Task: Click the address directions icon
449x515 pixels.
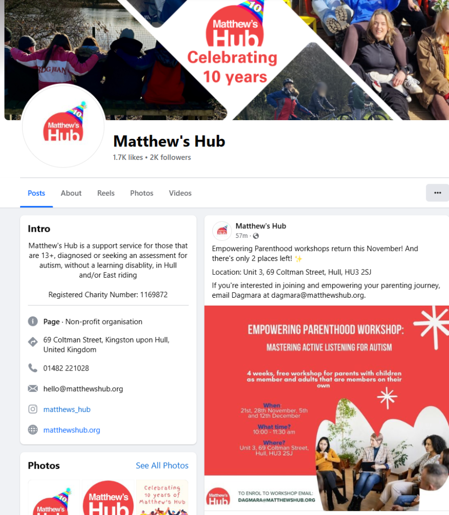Action: 33,342
